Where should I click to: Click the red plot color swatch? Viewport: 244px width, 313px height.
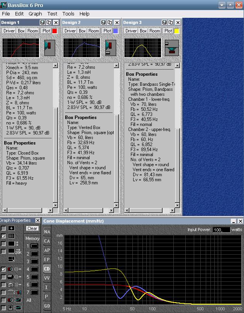click(54, 31)
